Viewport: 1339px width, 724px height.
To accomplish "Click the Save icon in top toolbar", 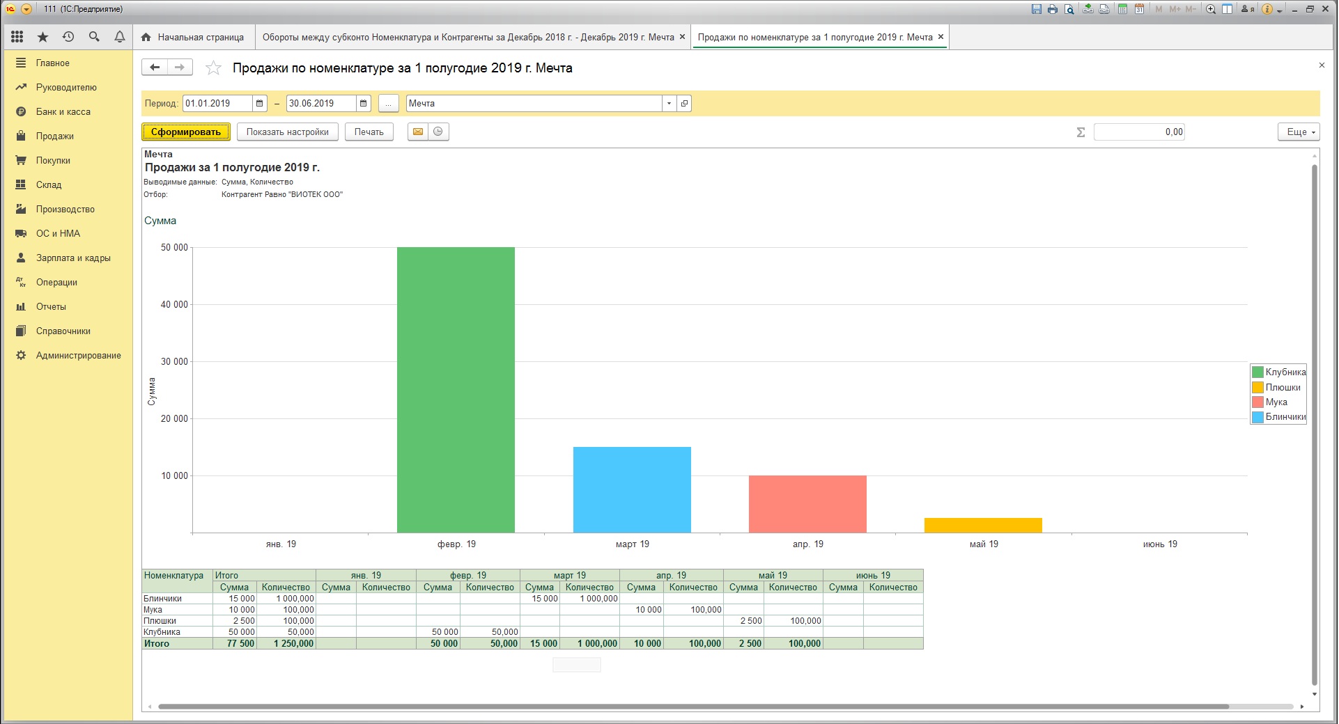I will pyautogui.click(x=1037, y=9).
